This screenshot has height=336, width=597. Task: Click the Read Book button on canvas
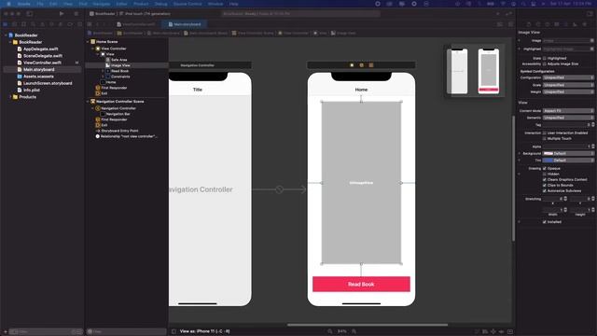coord(361,284)
